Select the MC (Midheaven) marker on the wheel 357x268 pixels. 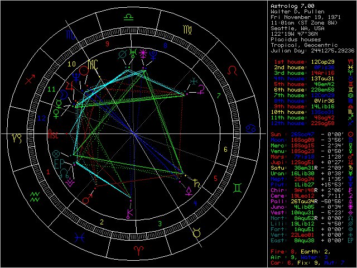[x=93, y=65]
